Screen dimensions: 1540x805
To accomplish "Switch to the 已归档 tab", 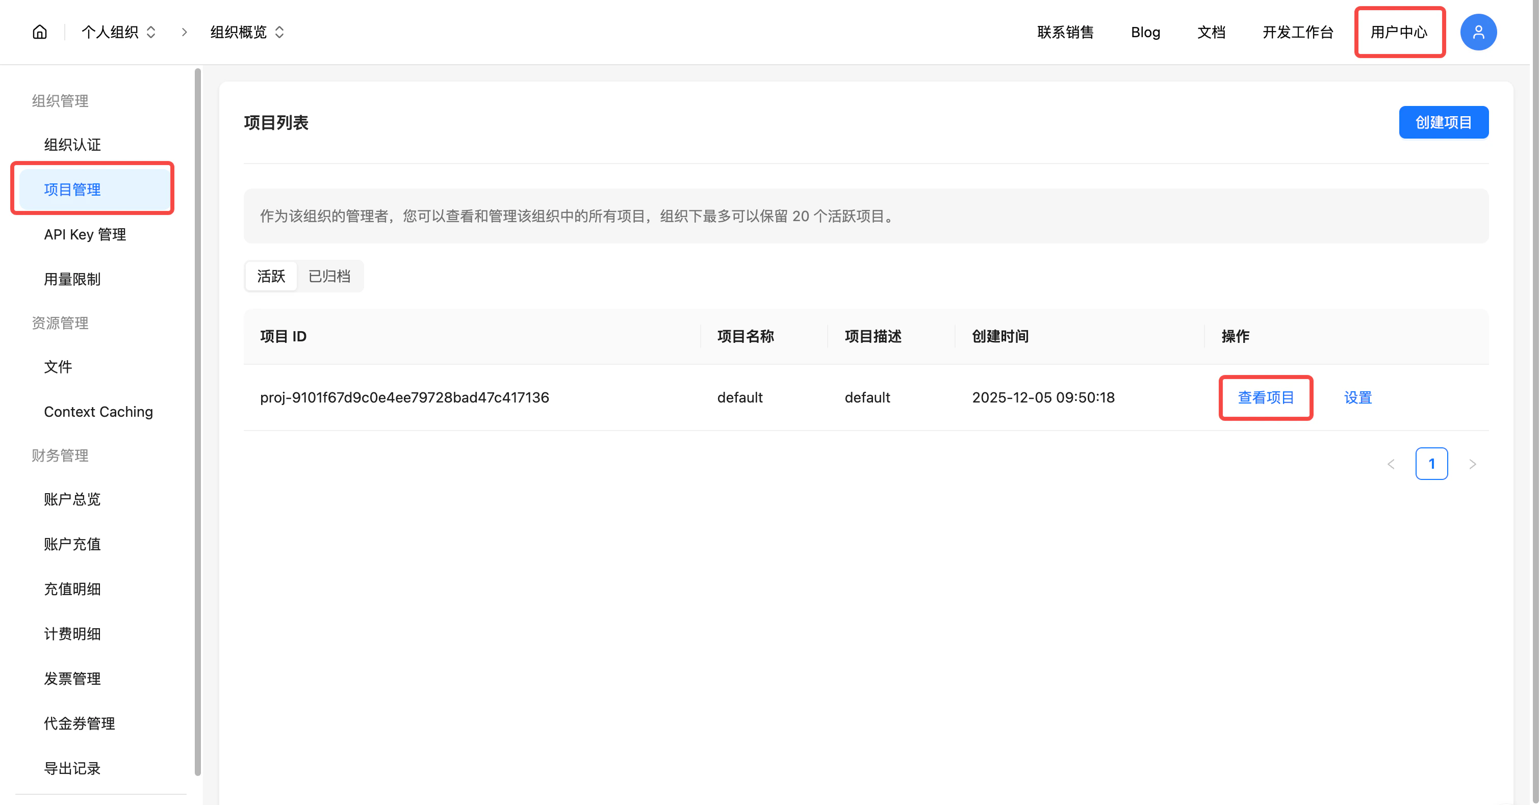I will click(x=329, y=276).
